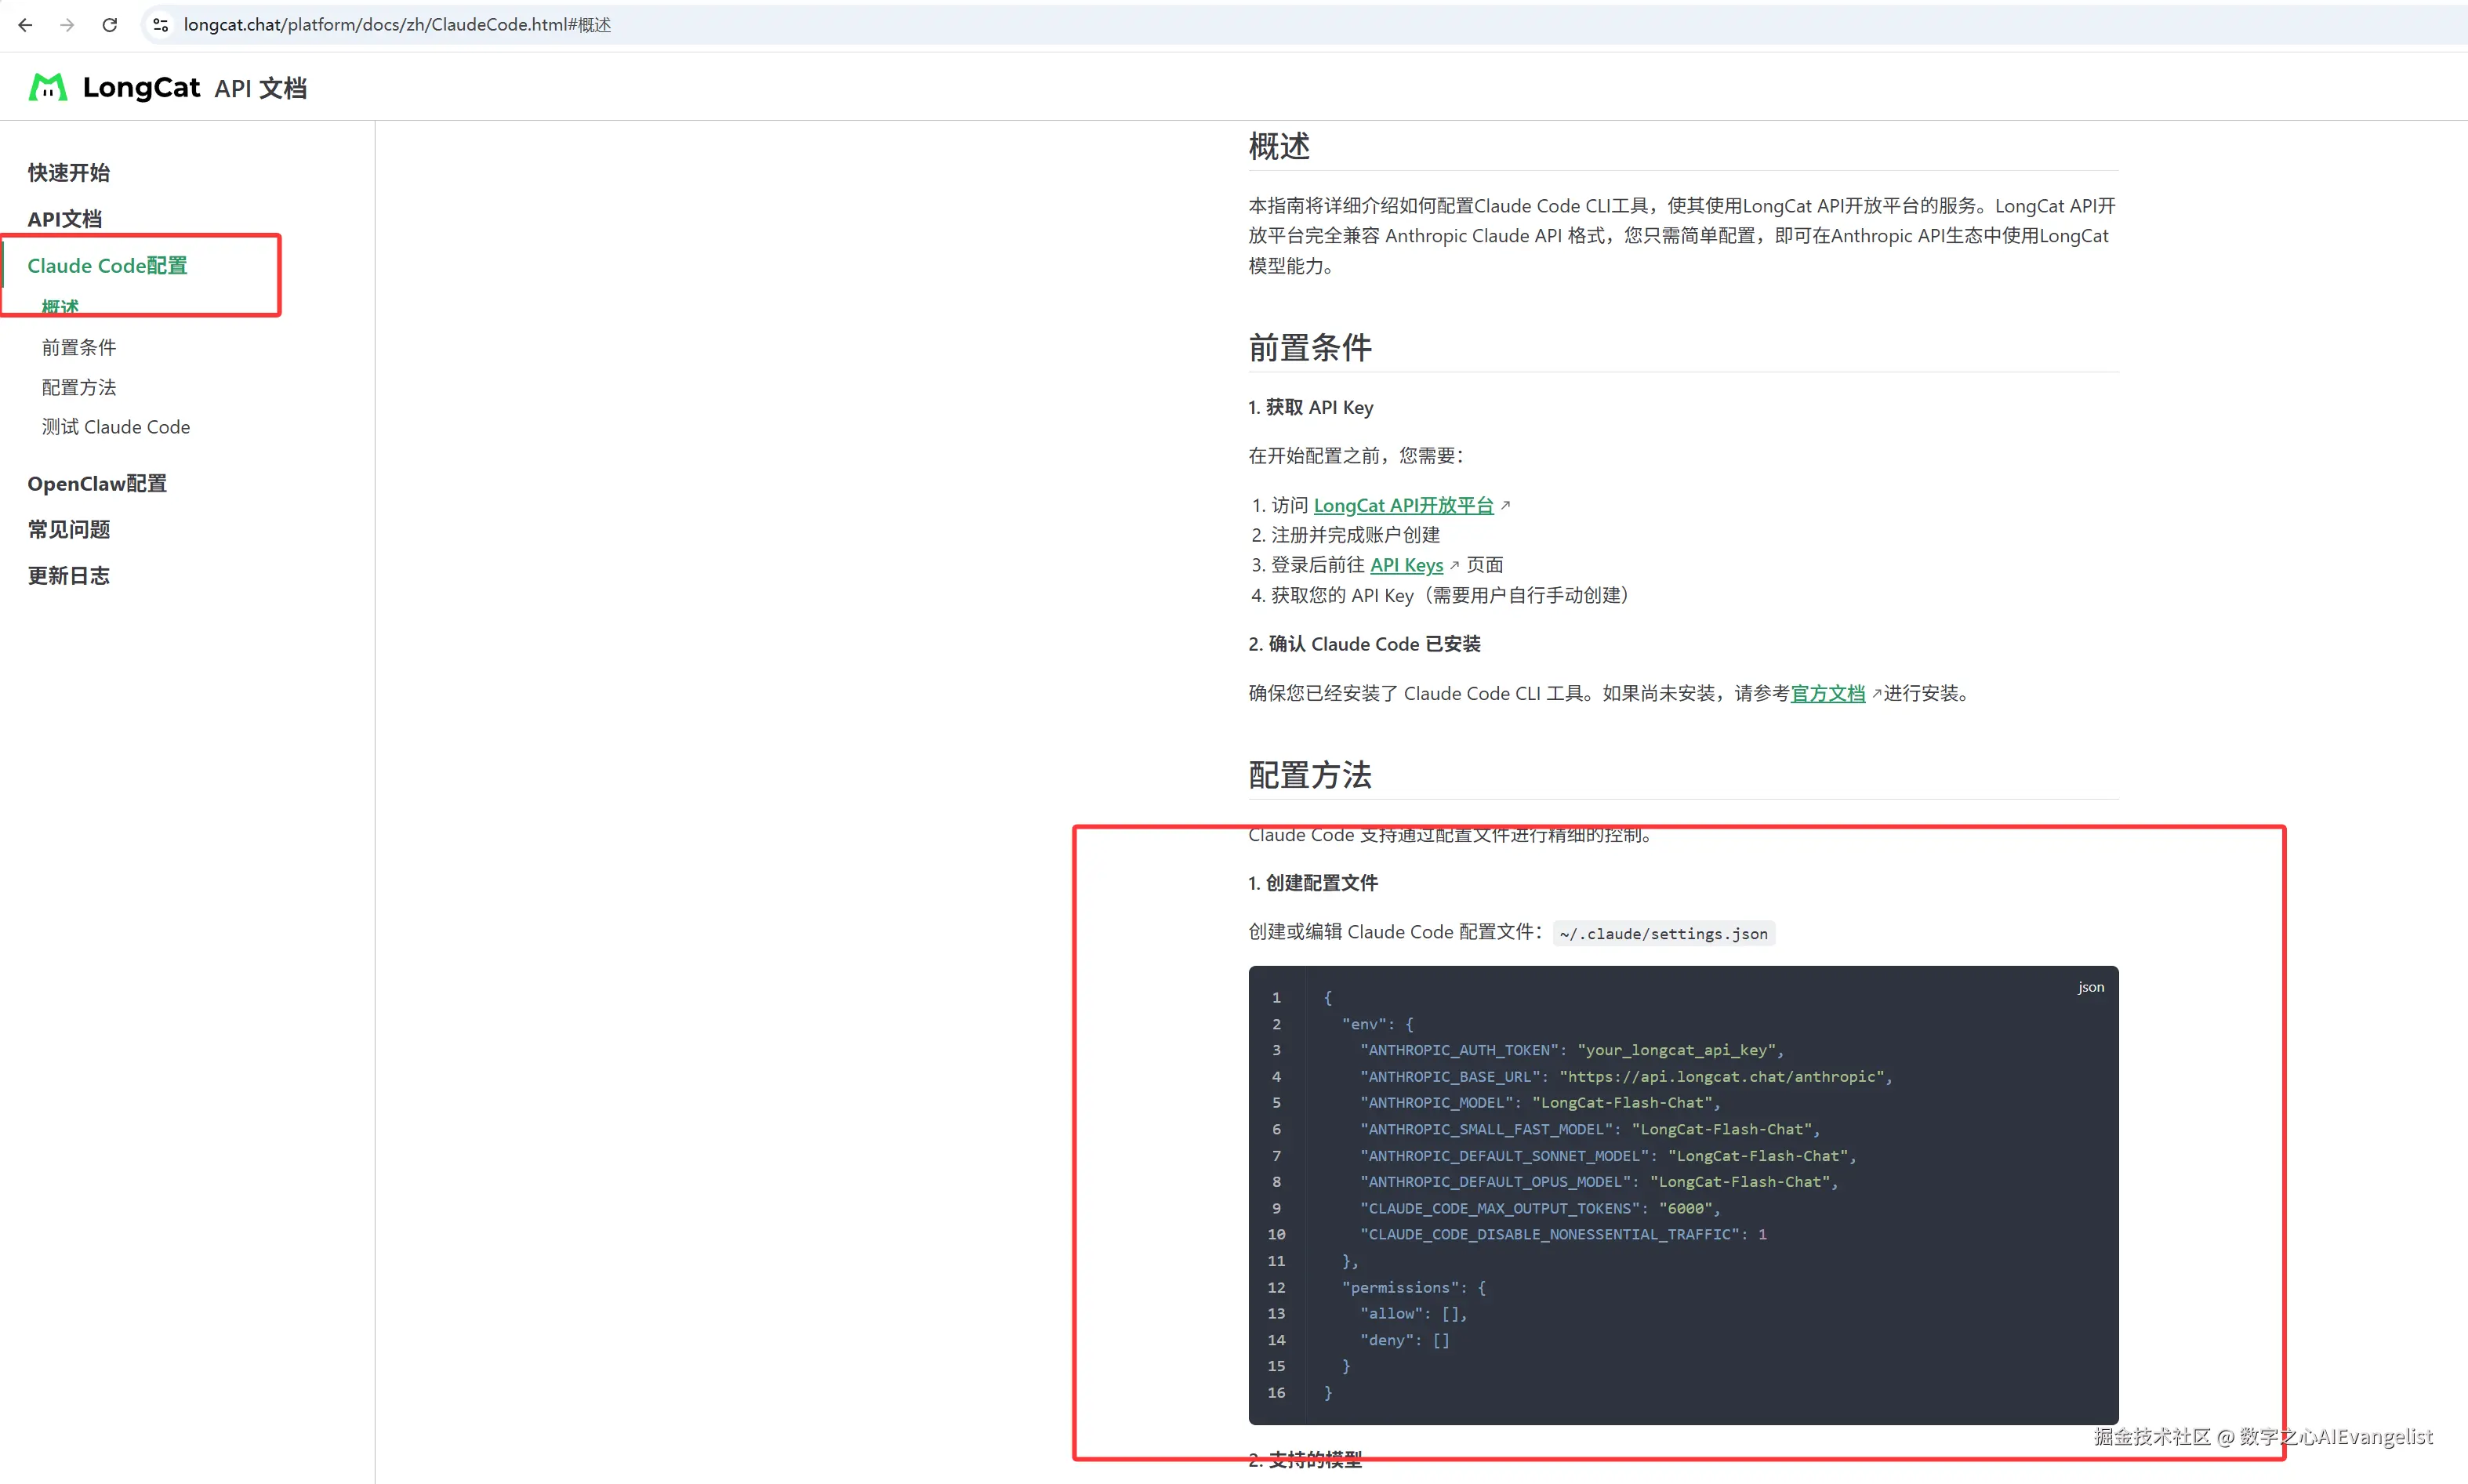The width and height of the screenshot is (2468, 1484).
Task: Click external link arrow after 官方文档
Action: 1876,693
